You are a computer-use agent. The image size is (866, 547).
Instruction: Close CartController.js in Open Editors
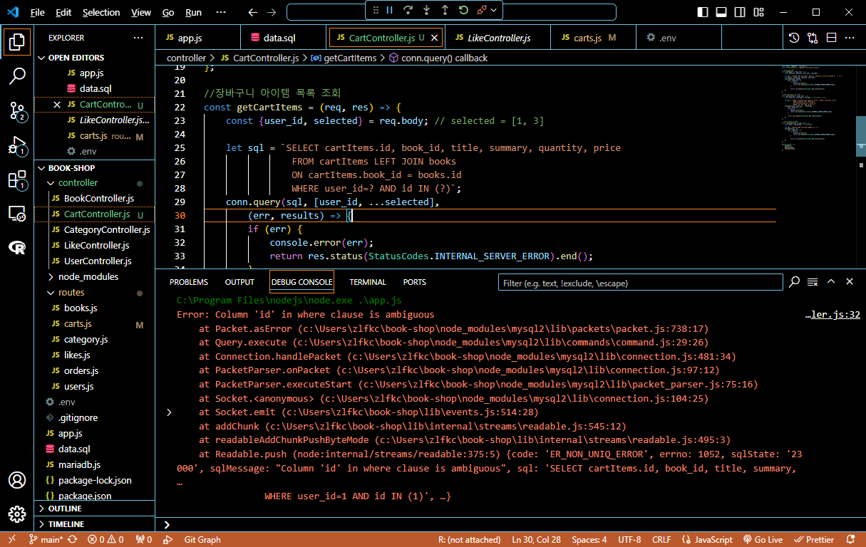click(x=57, y=105)
